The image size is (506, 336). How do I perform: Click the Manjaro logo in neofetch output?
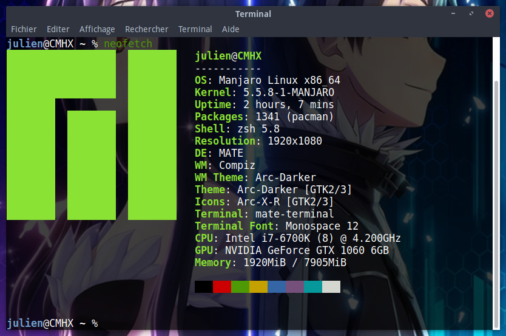[92, 135]
